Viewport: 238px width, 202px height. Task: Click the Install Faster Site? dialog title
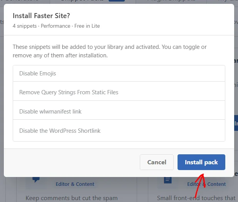tap(41, 16)
